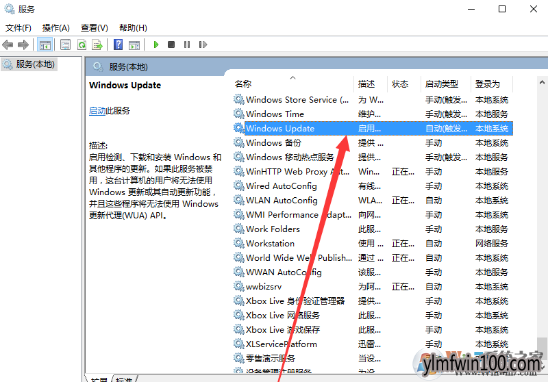Select the wwbizsrv service
The height and width of the screenshot is (382, 548).
pyautogui.click(x=373, y=287)
